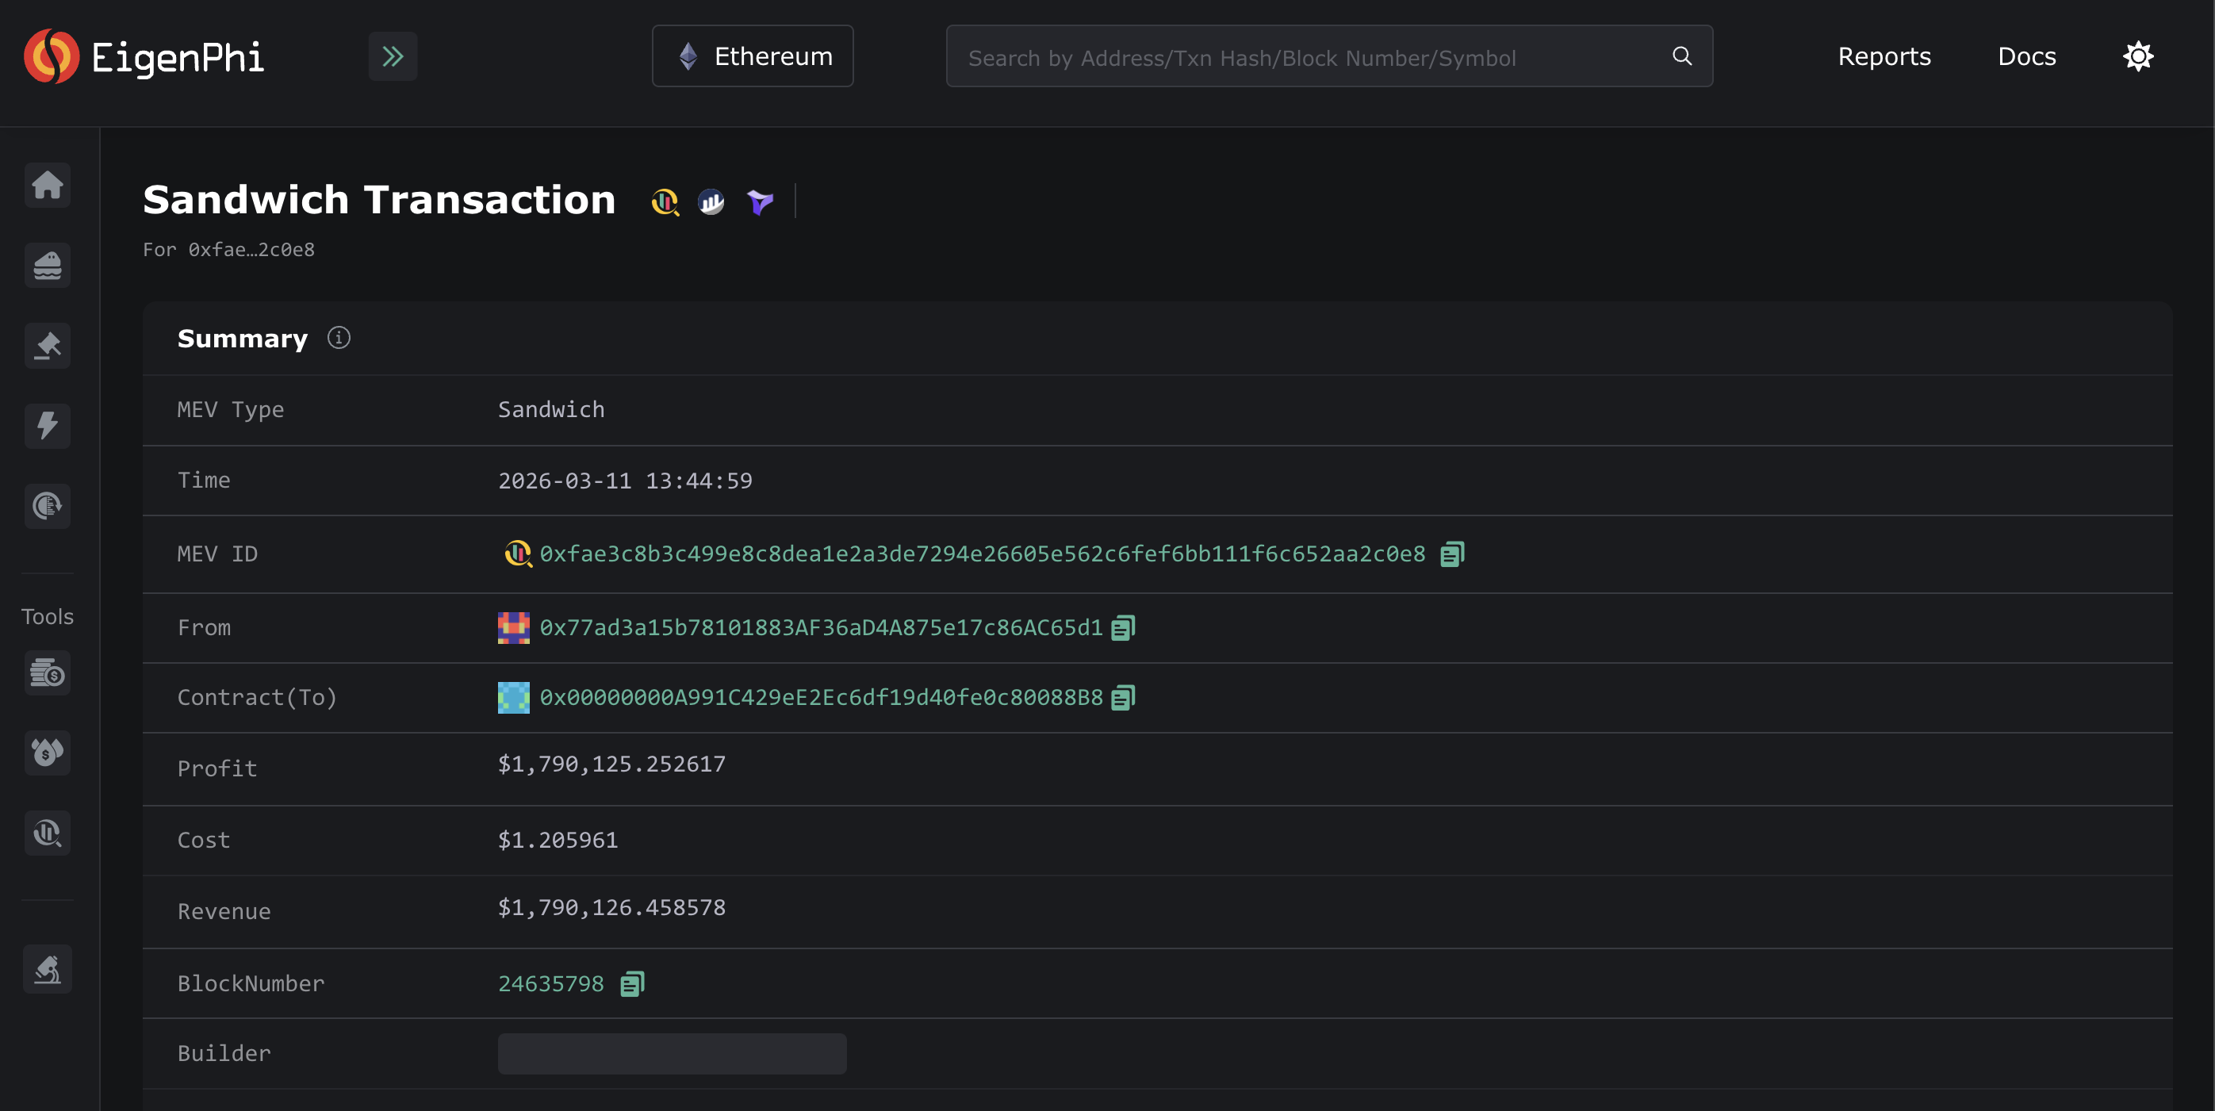Expand the sidebar with double chevron
Viewport: 2215px width, 1111px height.
click(x=393, y=57)
